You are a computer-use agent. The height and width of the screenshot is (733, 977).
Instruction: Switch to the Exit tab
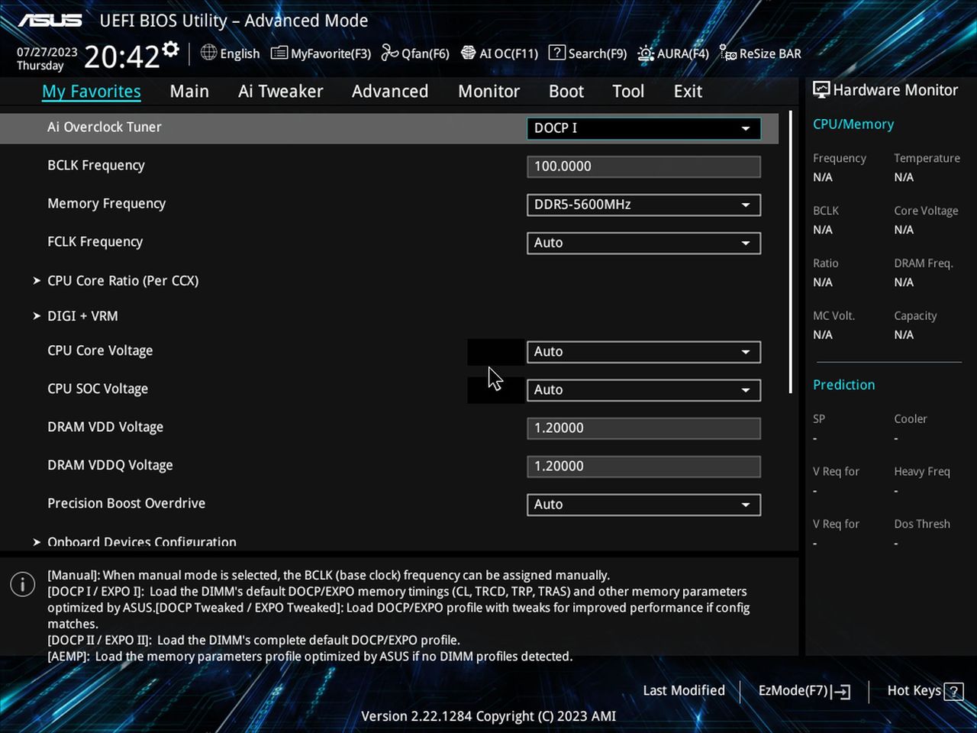688,92
